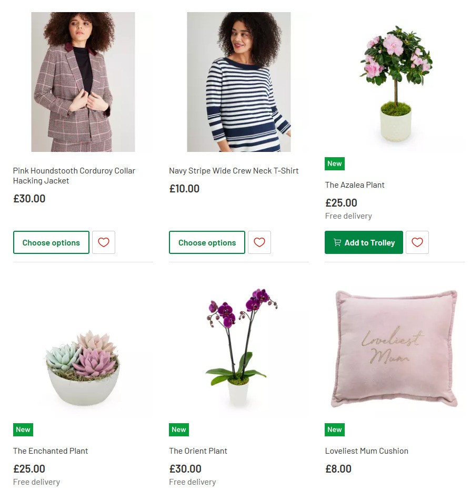Choose options for the Pink Houndstooth jacket
The width and height of the screenshot is (471, 491).
point(51,242)
